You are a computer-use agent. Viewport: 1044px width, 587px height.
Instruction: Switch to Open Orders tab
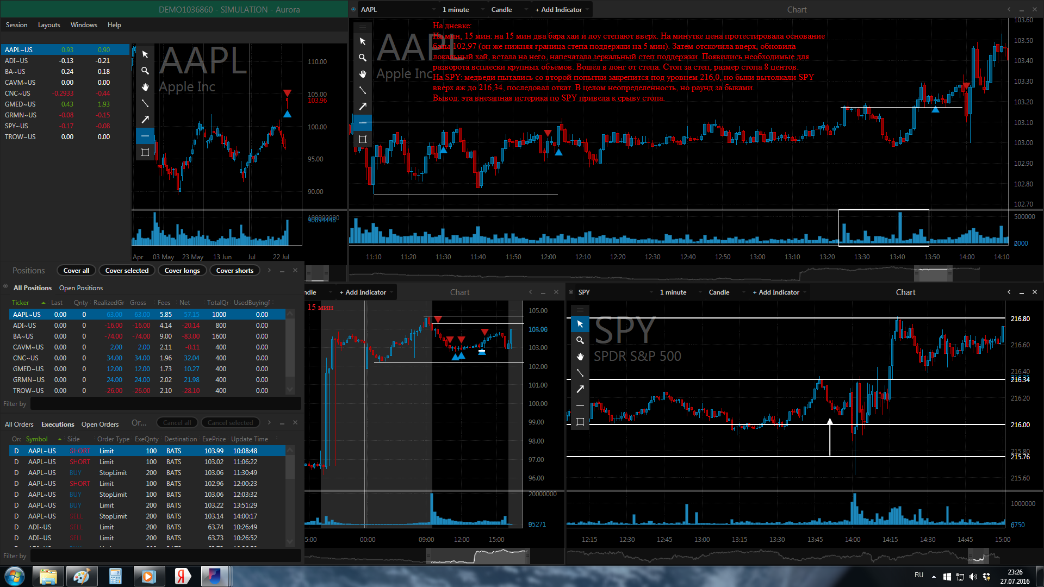(100, 424)
